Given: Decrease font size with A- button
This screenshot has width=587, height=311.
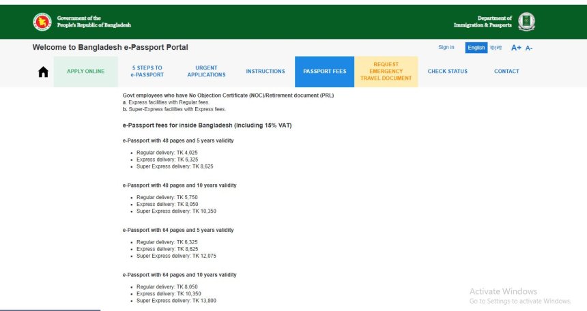Looking at the screenshot, I should [529, 48].
